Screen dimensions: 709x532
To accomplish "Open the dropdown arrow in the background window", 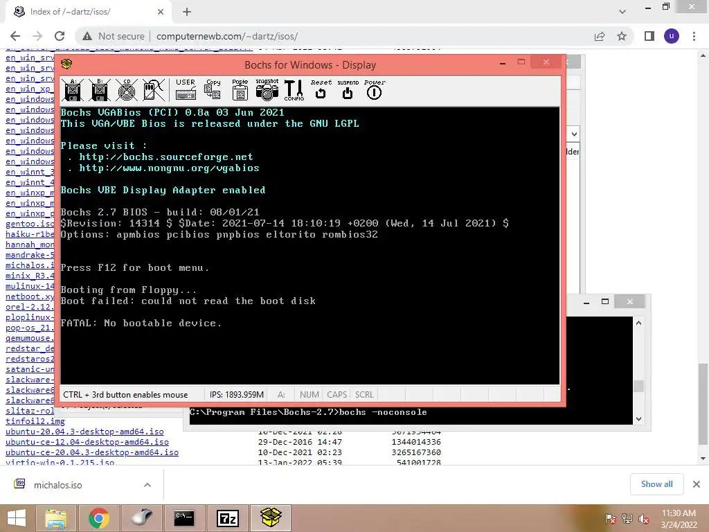I will [574, 134].
